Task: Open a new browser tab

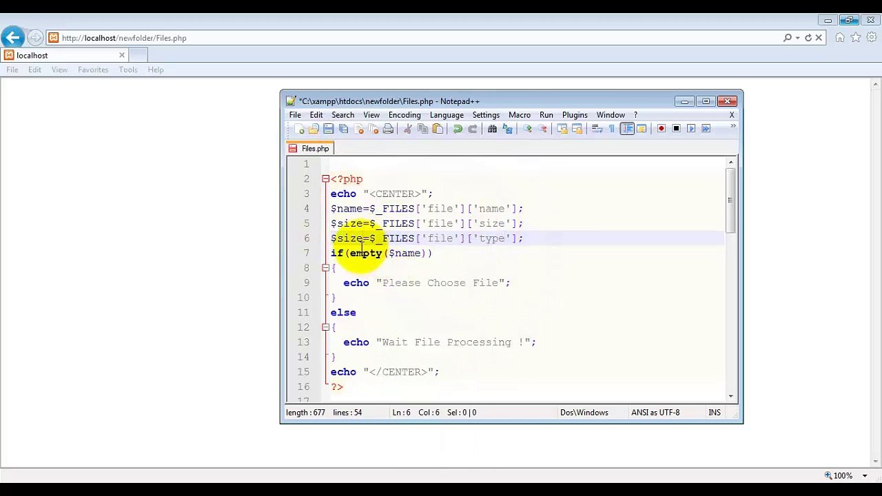Action: pyautogui.click(x=139, y=55)
